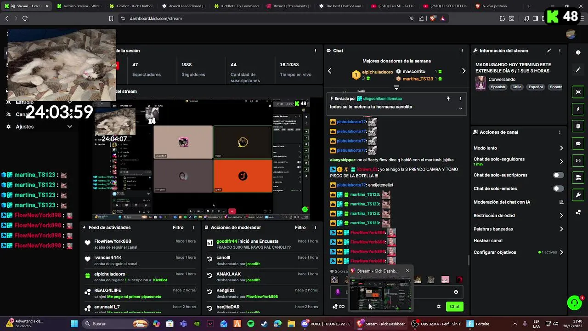Image resolution: width=588 pixels, height=331 pixels.
Task: Open Acciones de canal three-dot menu
Action: [560, 132]
